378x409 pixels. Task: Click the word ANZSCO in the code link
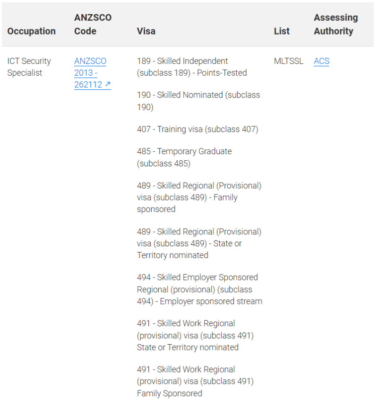click(x=90, y=61)
